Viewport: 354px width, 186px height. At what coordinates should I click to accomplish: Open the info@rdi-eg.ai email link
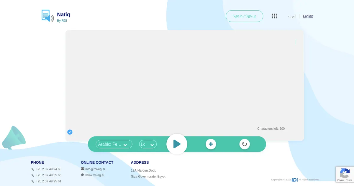[x=95, y=169]
